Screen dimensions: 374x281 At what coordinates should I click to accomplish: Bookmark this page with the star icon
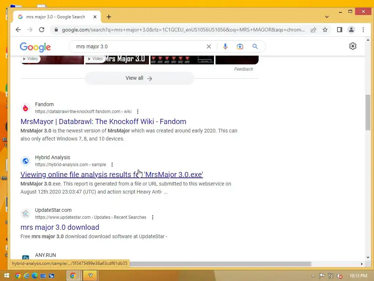point(325,30)
